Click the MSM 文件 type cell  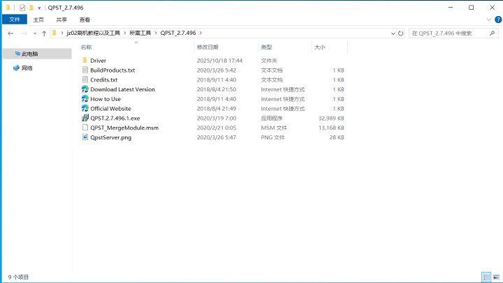click(274, 128)
